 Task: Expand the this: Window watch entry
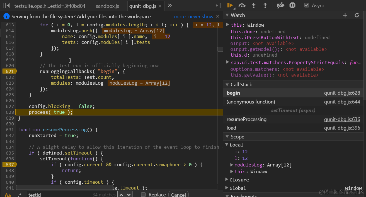227,25
